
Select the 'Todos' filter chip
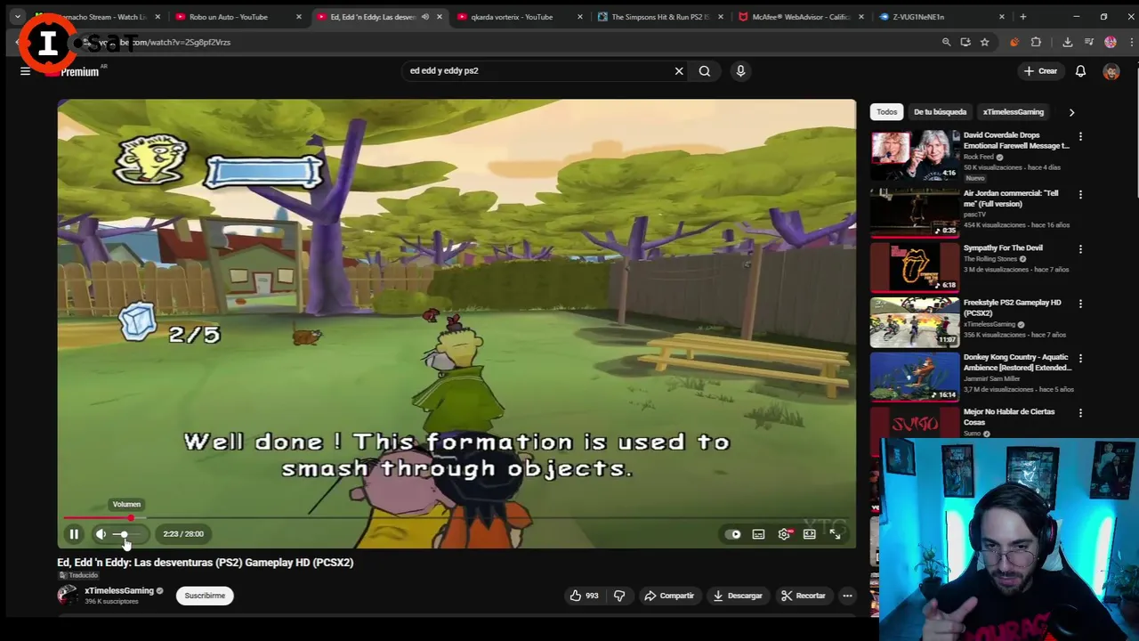pyautogui.click(x=886, y=112)
